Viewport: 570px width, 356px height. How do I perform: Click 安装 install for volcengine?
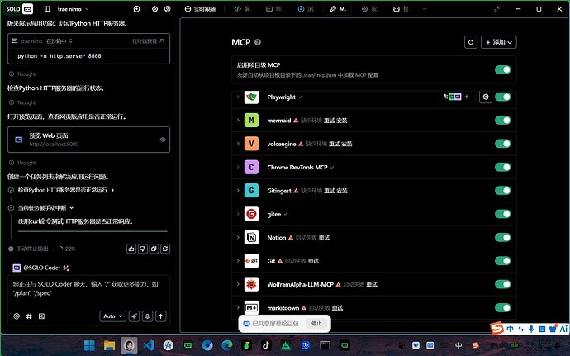[x=346, y=144]
